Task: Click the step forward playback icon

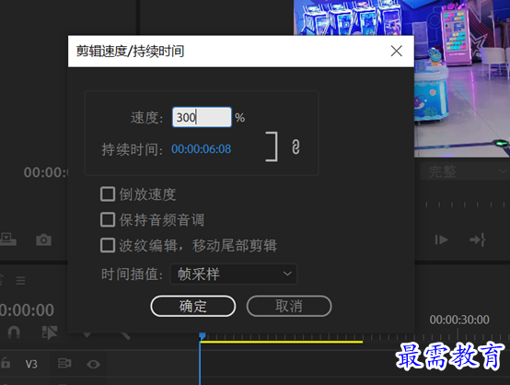Action: (441, 239)
